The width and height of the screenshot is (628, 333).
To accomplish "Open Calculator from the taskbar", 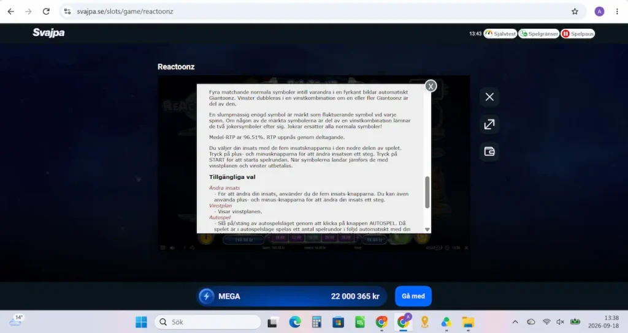I will coord(316,322).
